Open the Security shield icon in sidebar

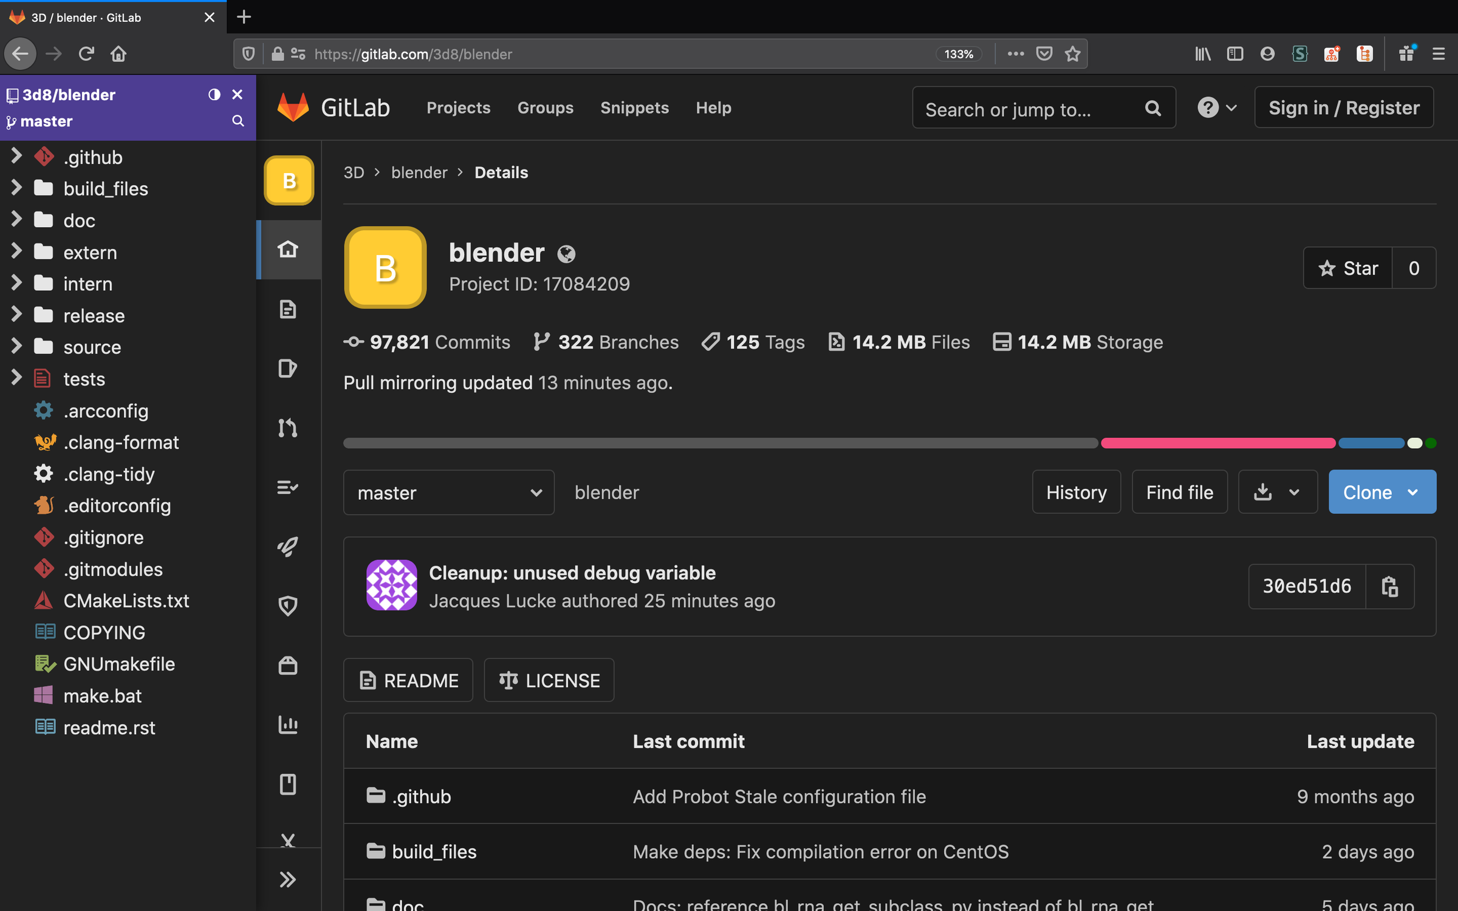(x=288, y=606)
